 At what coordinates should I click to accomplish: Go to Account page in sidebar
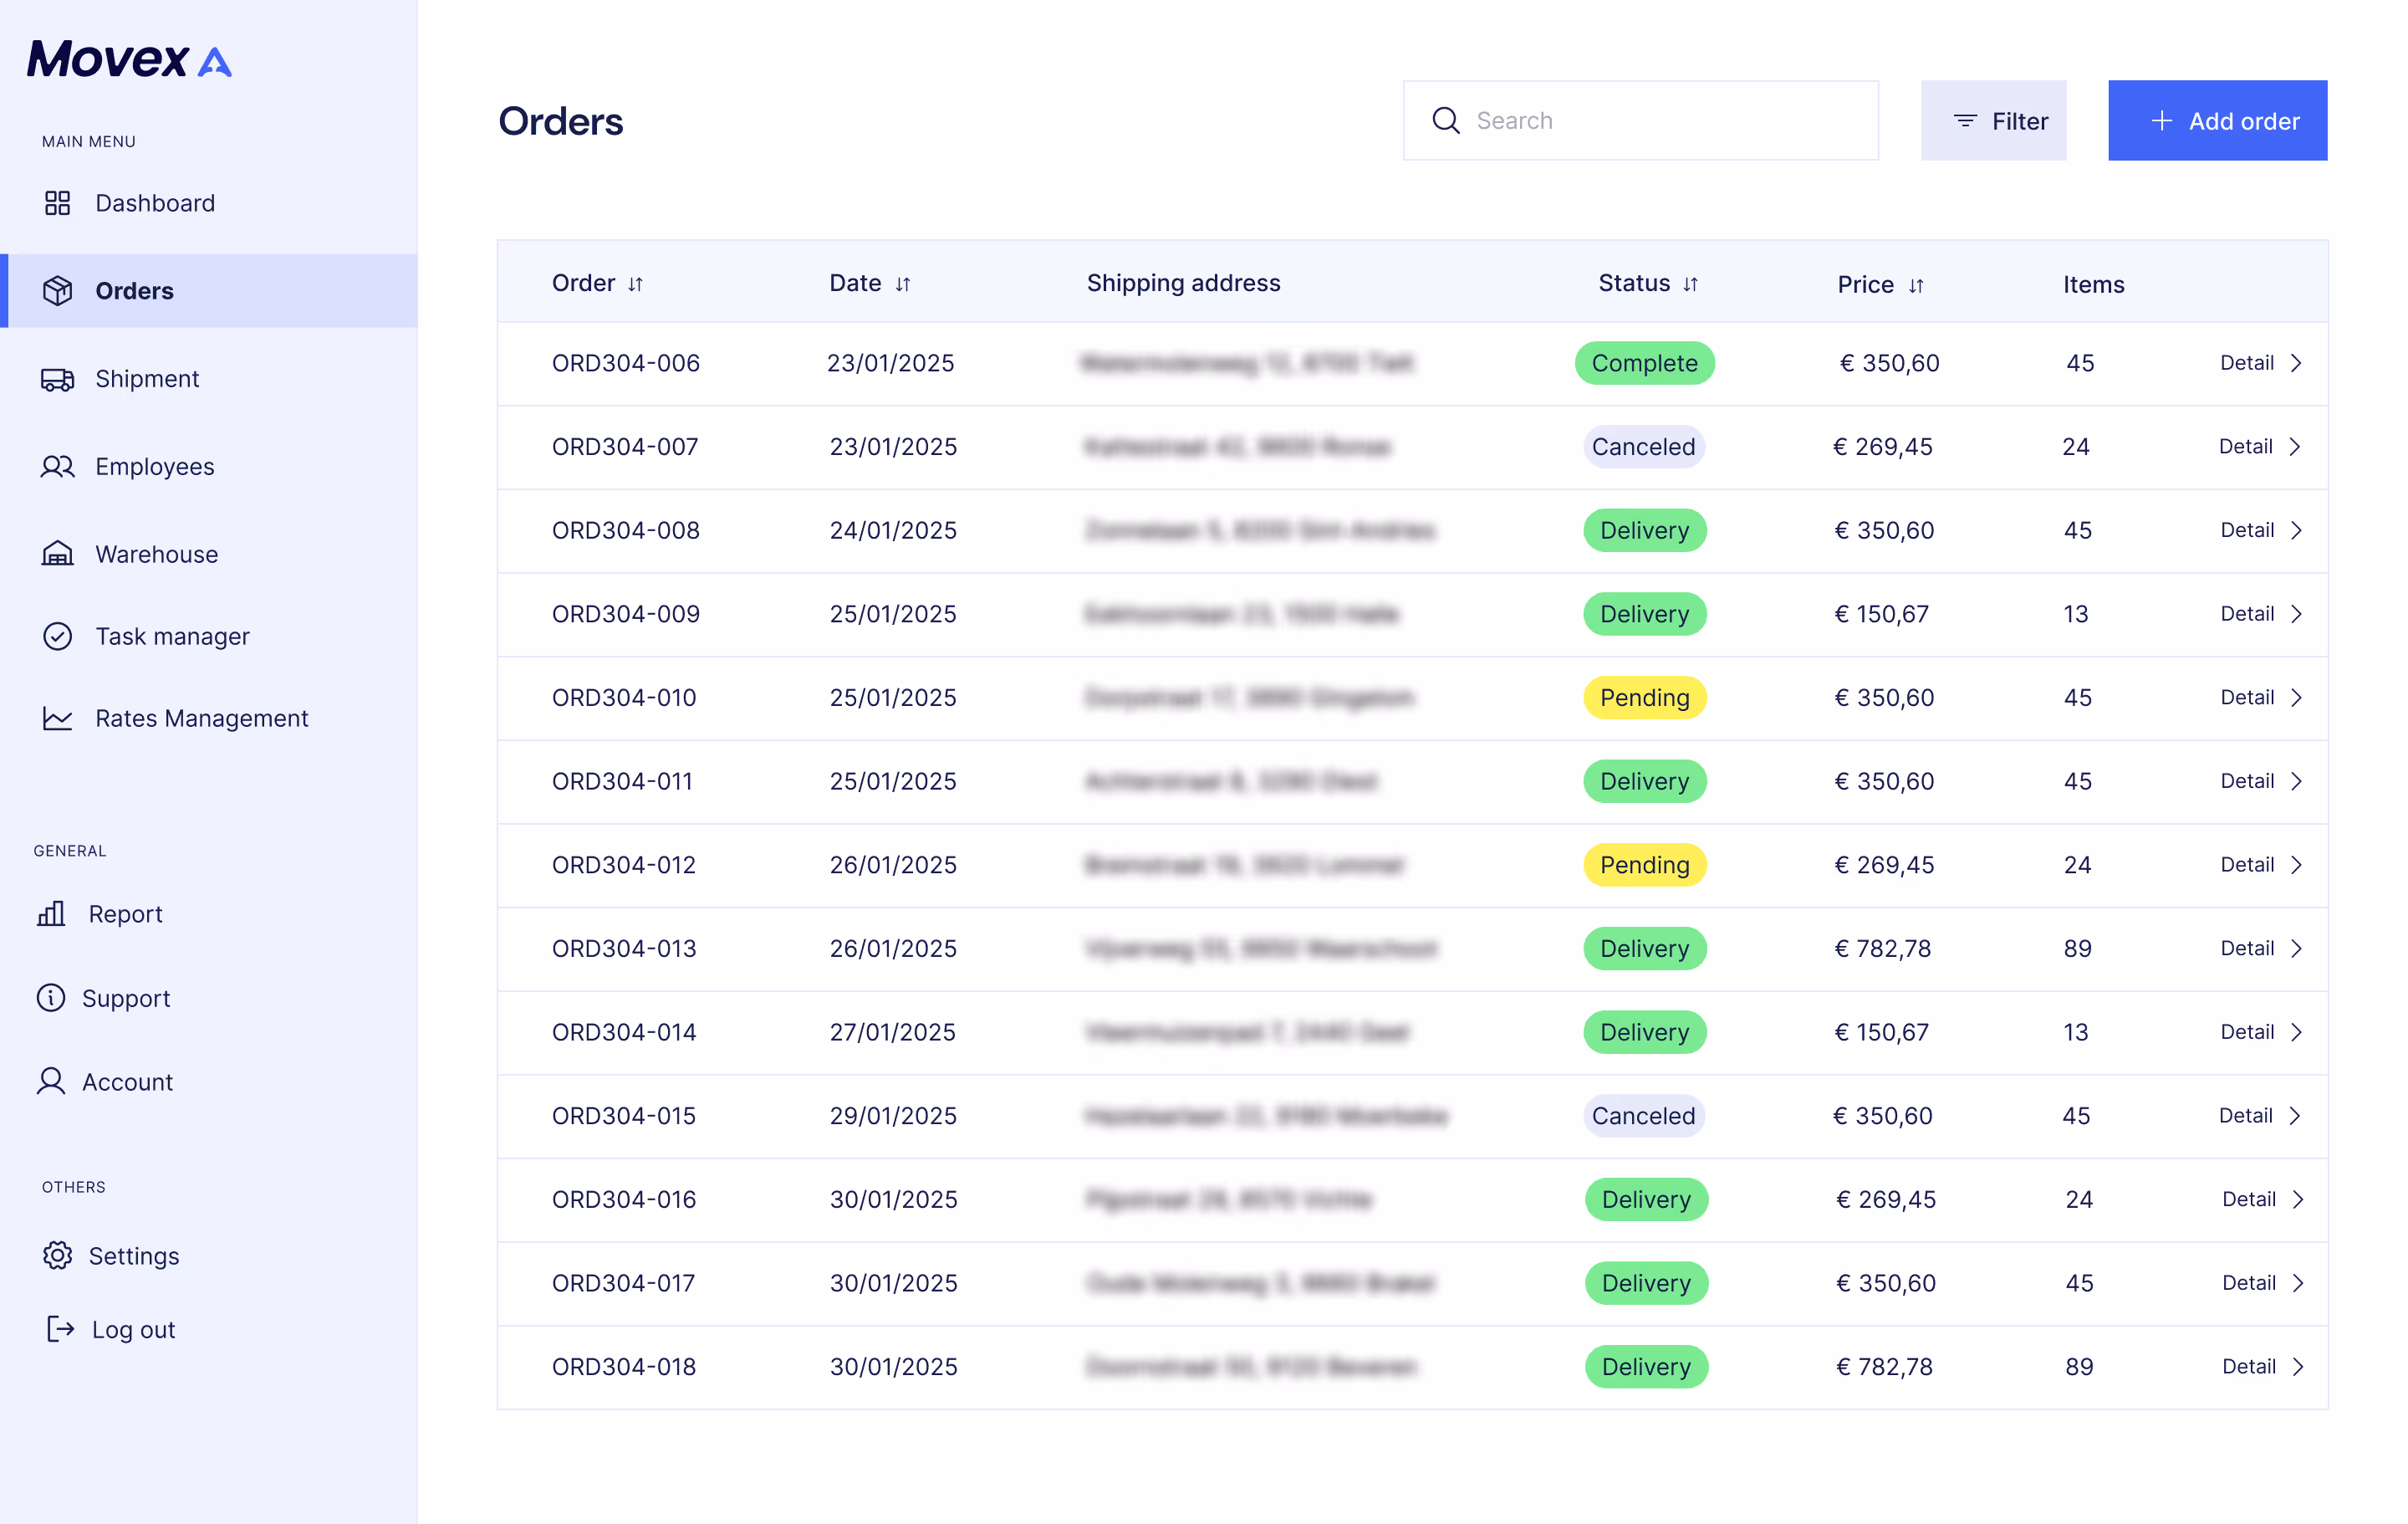click(x=127, y=1082)
